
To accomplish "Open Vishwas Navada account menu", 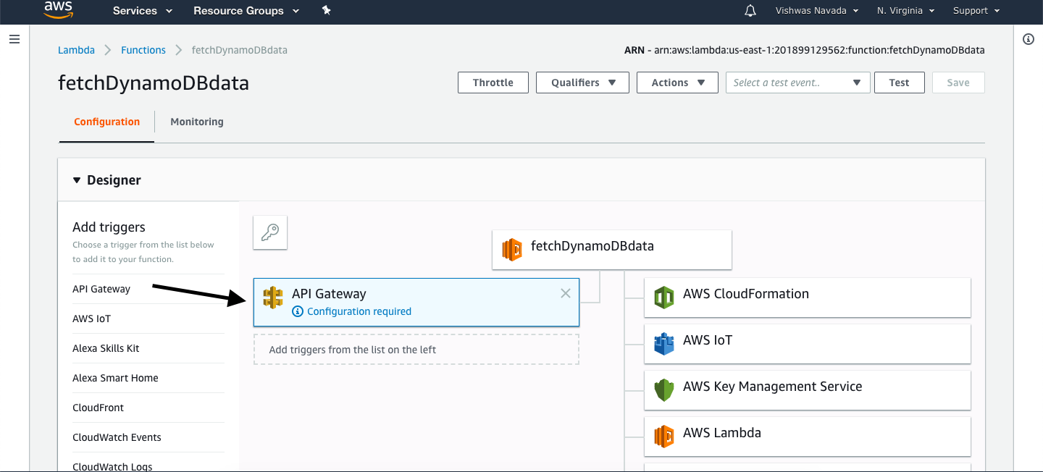I will click(x=817, y=11).
